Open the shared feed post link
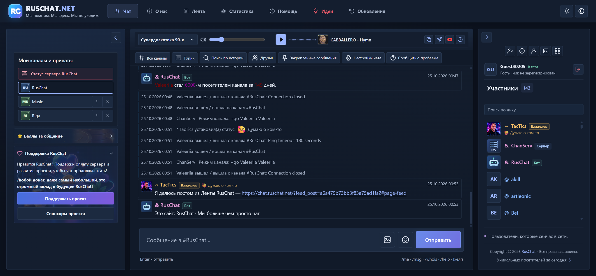The image size is (596, 276). (324, 193)
